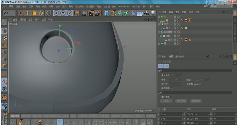Toggle 身.1 object red visibility dots
The image size is (237, 125).
tap(177, 44)
